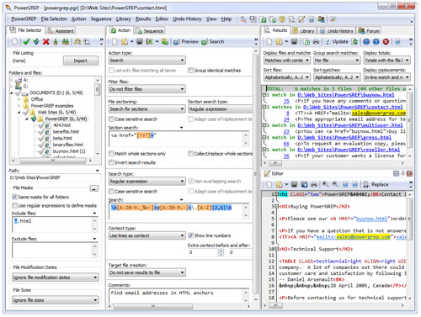Open the Context type dropdown

[x=147, y=235]
